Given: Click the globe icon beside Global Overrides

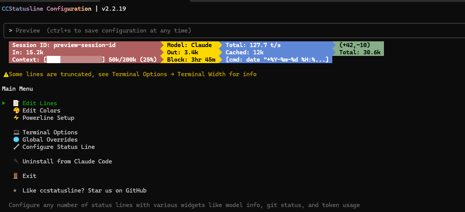Looking at the screenshot, I should 16,139.
